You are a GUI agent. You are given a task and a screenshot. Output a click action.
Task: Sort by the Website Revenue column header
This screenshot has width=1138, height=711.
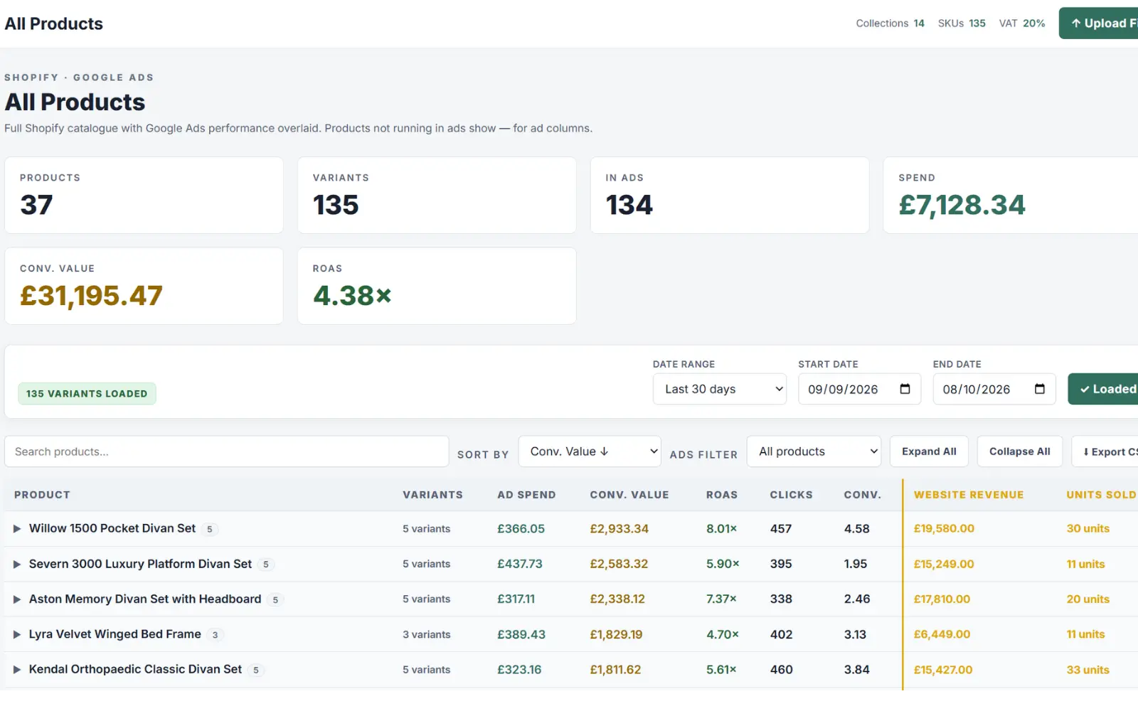[969, 495]
